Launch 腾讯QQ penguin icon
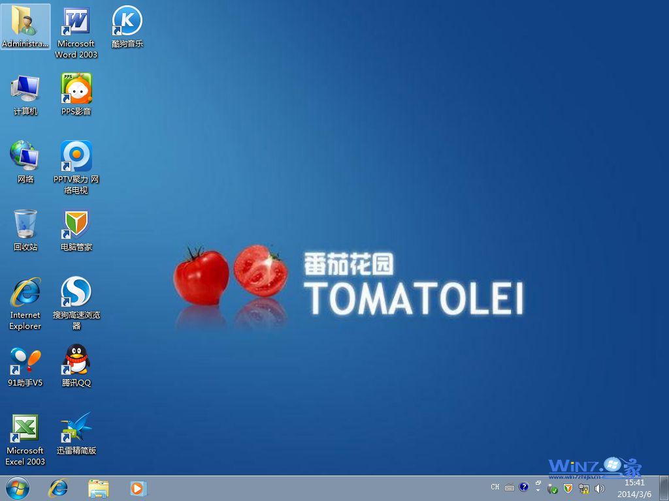The image size is (669, 501). pos(76,367)
